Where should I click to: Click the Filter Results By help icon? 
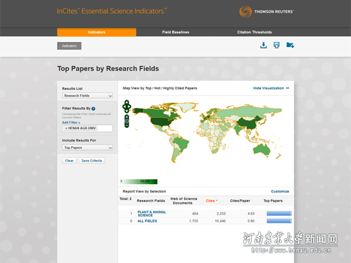(94, 109)
